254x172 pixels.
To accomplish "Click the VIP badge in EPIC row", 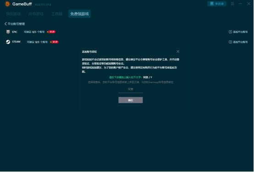I will pos(51,32).
